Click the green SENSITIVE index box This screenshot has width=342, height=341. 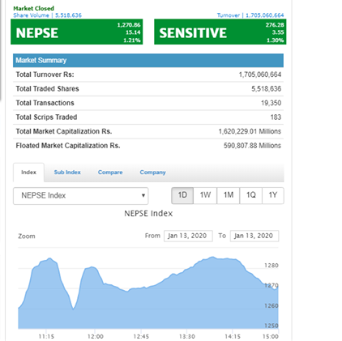[x=220, y=32]
